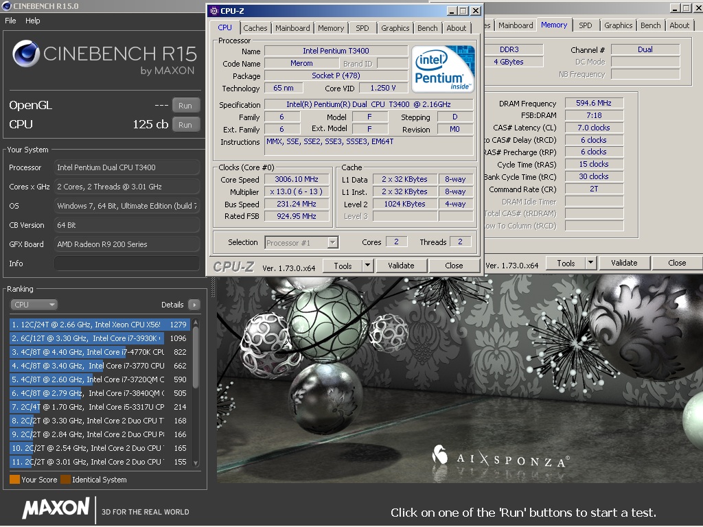
Task: Click the ranking list scroll up arrow
Action: pyautogui.click(x=196, y=323)
